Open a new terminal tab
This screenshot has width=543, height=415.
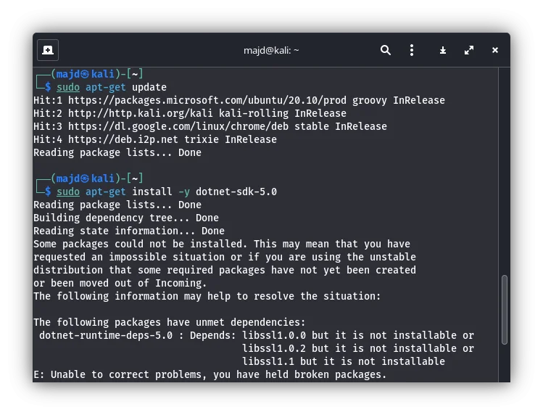click(48, 50)
